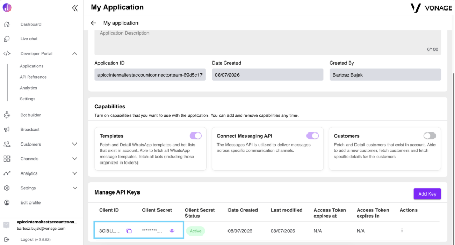Open Analytics under Developer Portal
Viewport: 455px width, 245px height.
pyautogui.click(x=28, y=88)
